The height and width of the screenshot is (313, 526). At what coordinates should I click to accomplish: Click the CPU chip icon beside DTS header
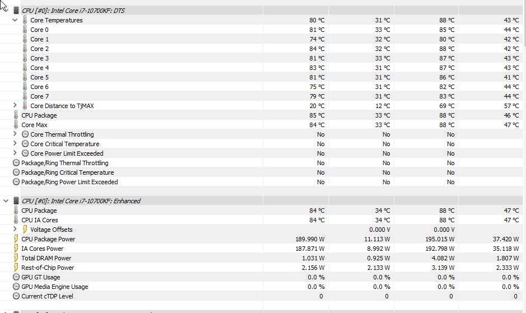point(16,11)
